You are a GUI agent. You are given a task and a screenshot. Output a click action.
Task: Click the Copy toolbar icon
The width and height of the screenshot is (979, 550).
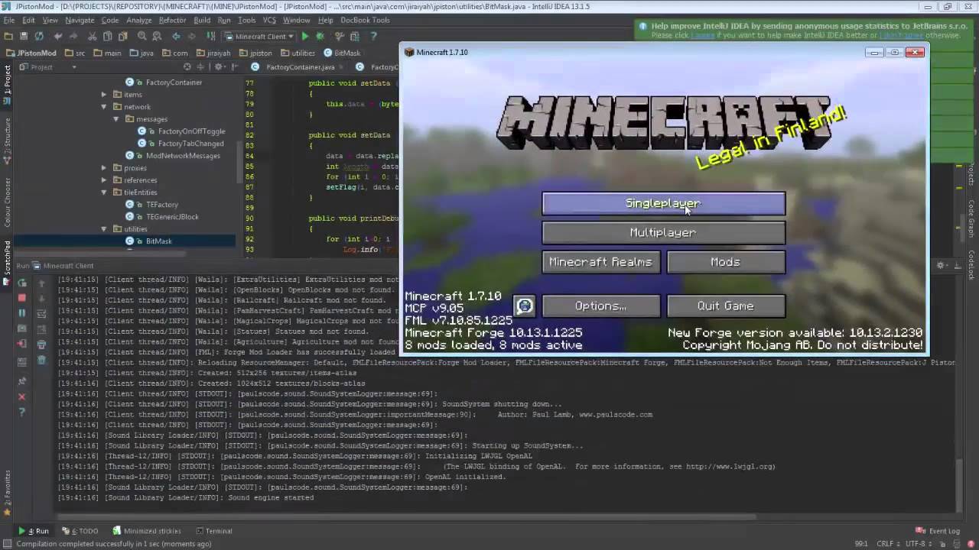click(107, 36)
